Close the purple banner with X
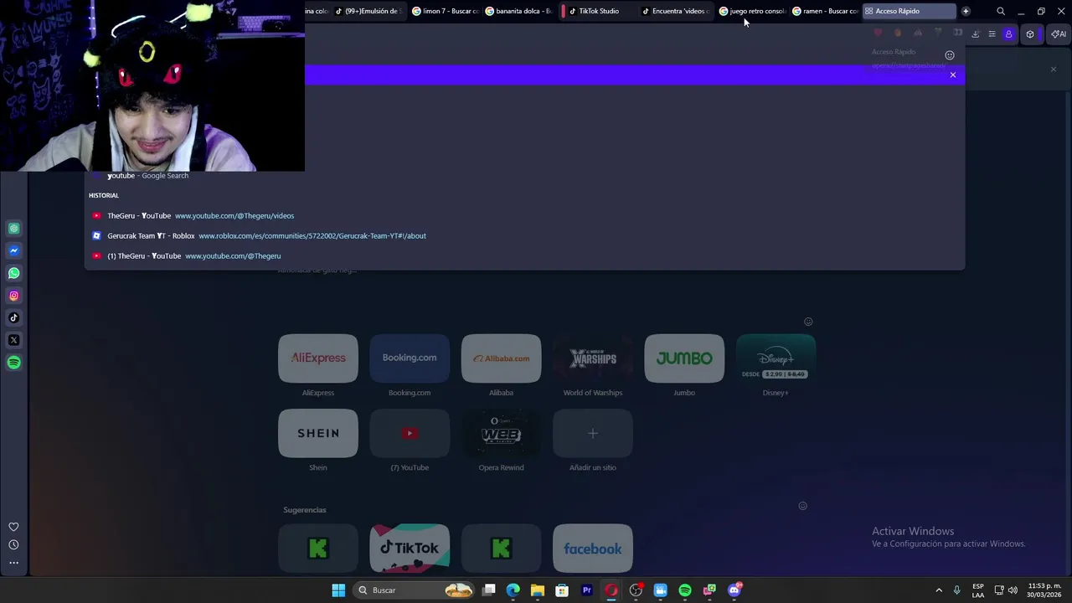The width and height of the screenshot is (1072, 603). click(952, 75)
